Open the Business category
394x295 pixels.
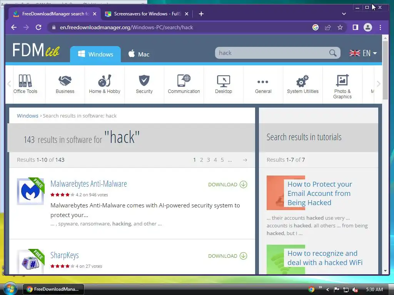tap(65, 84)
